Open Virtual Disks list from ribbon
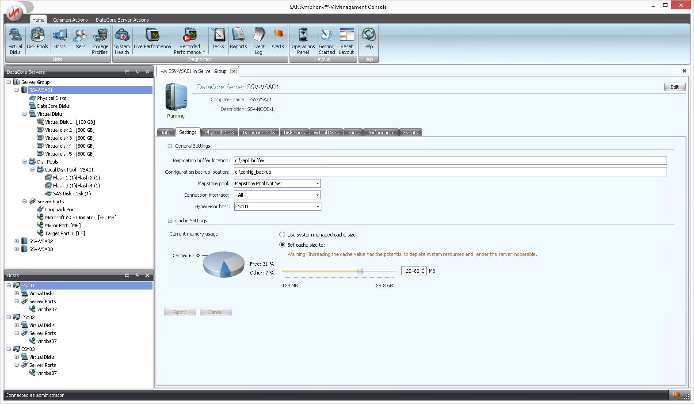The image size is (694, 404). click(x=15, y=40)
